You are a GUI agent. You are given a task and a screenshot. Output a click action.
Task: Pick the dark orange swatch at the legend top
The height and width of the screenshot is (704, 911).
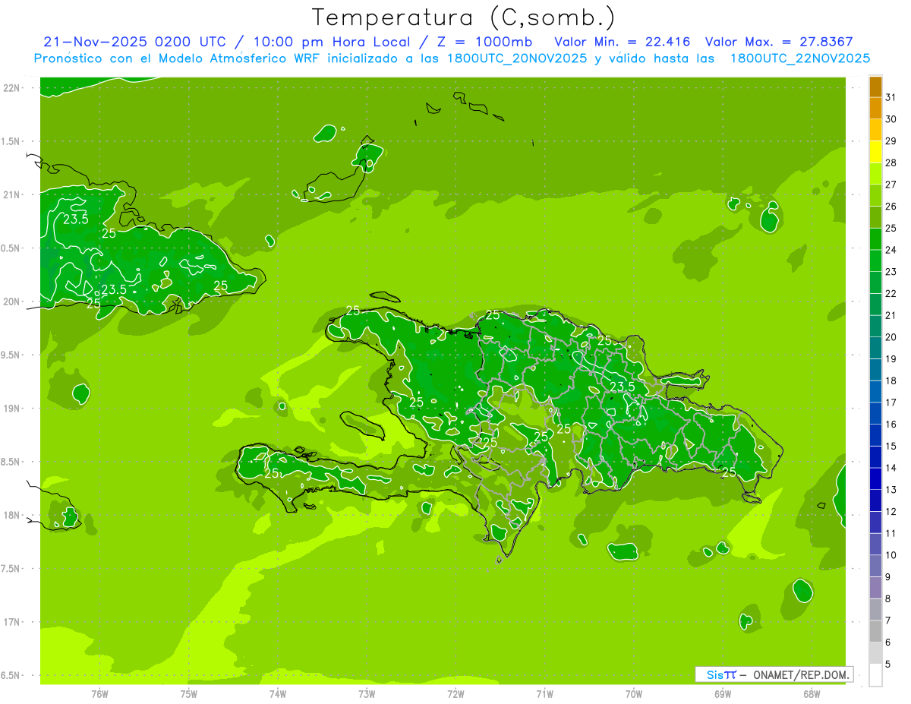point(875,87)
